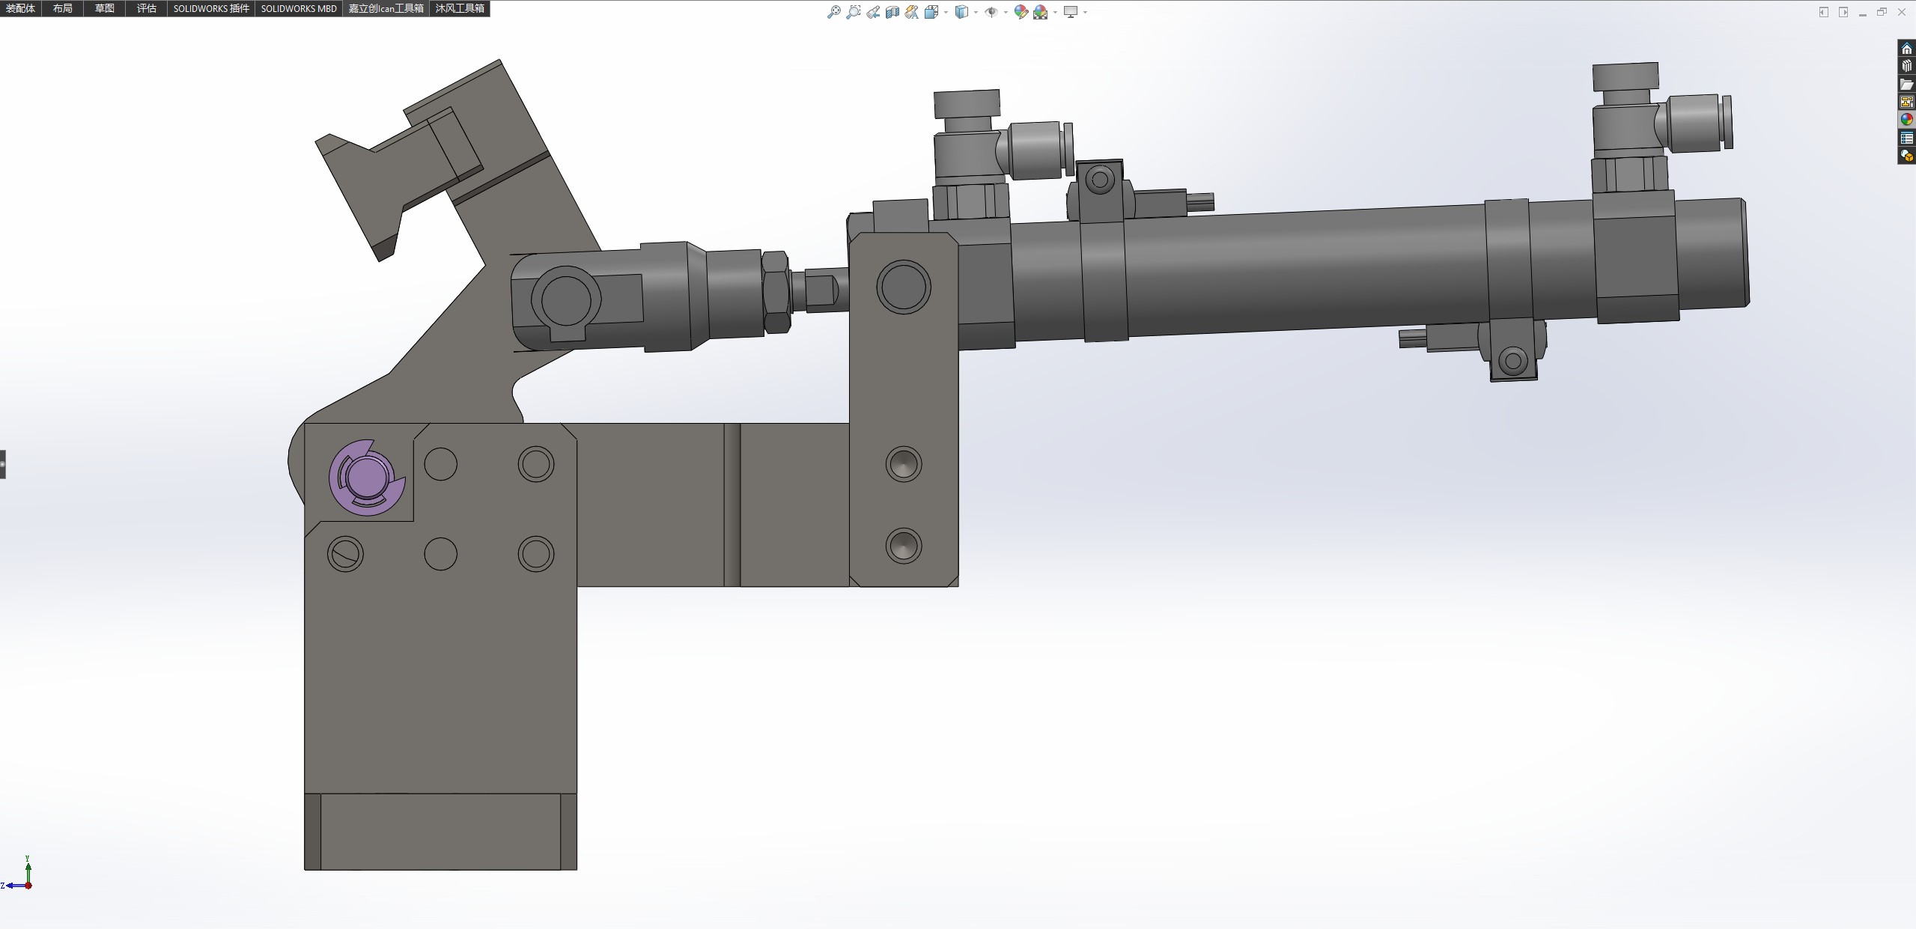Open the SOLIDWORKS Resources home tab
The width and height of the screenshot is (1916, 929).
coord(1906,49)
